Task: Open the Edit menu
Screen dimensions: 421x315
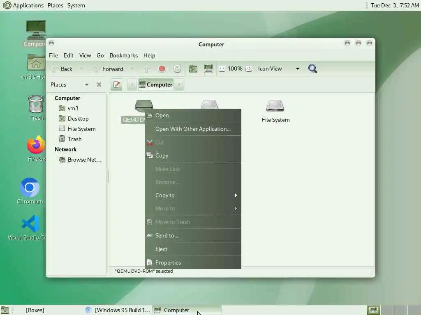Action: pos(69,55)
